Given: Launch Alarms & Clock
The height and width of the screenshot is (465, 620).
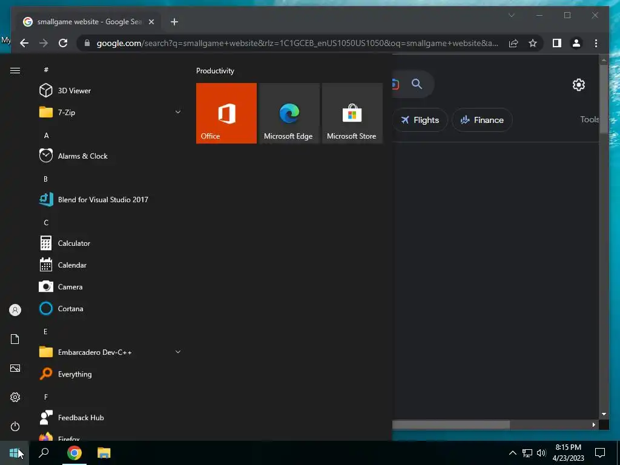Looking at the screenshot, I should (x=110, y=156).
